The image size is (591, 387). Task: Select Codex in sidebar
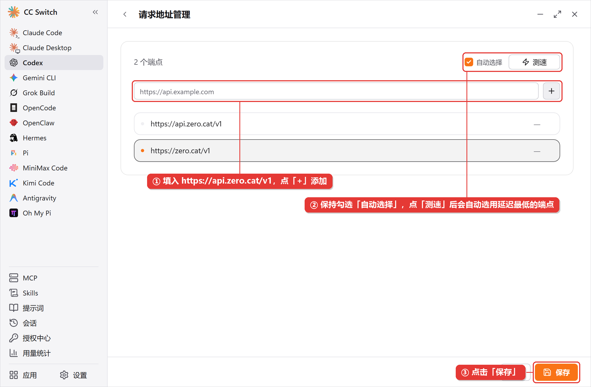click(54, 63)
